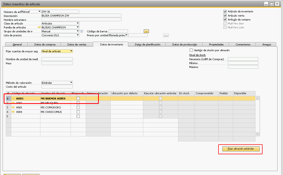Click the round icon beside Grupo de unidades
283x175 pixels.
click(x=82, y=31)
